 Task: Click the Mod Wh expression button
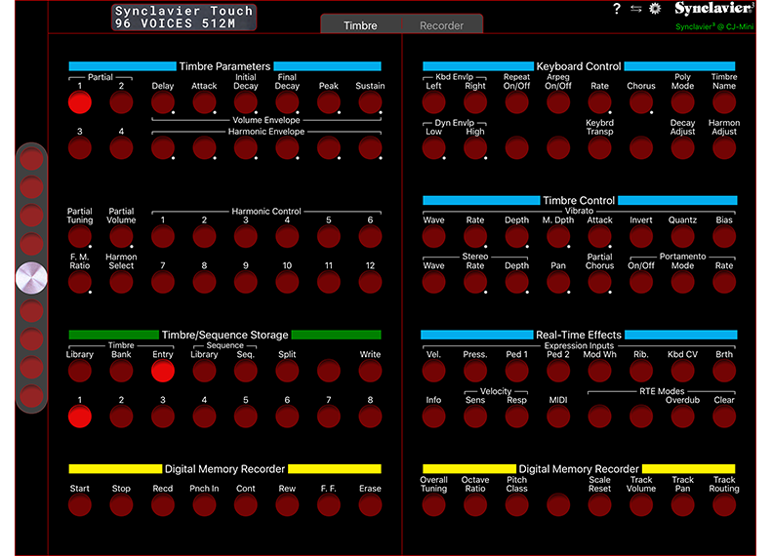(x=599, y=372)
